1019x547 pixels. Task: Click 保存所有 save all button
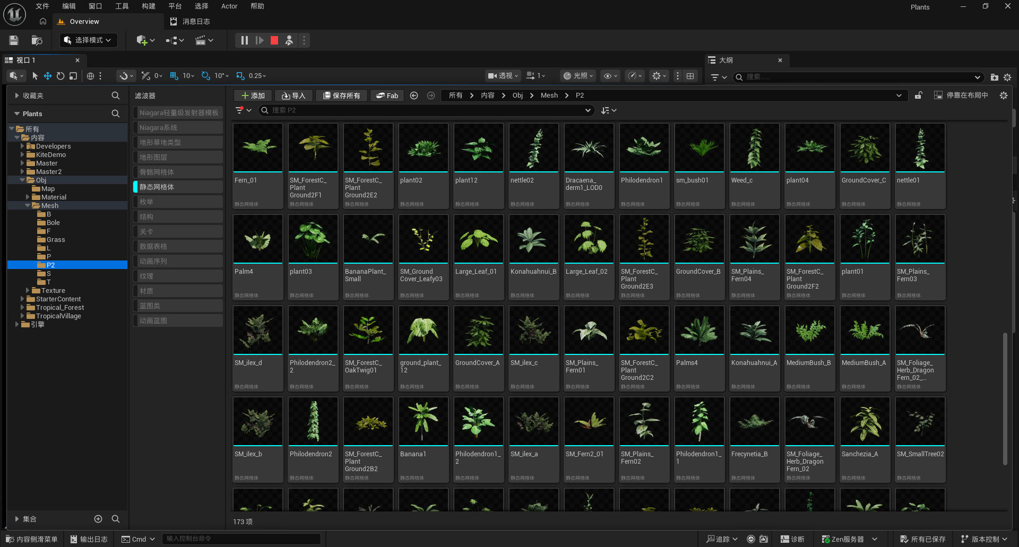pos(341,95)
